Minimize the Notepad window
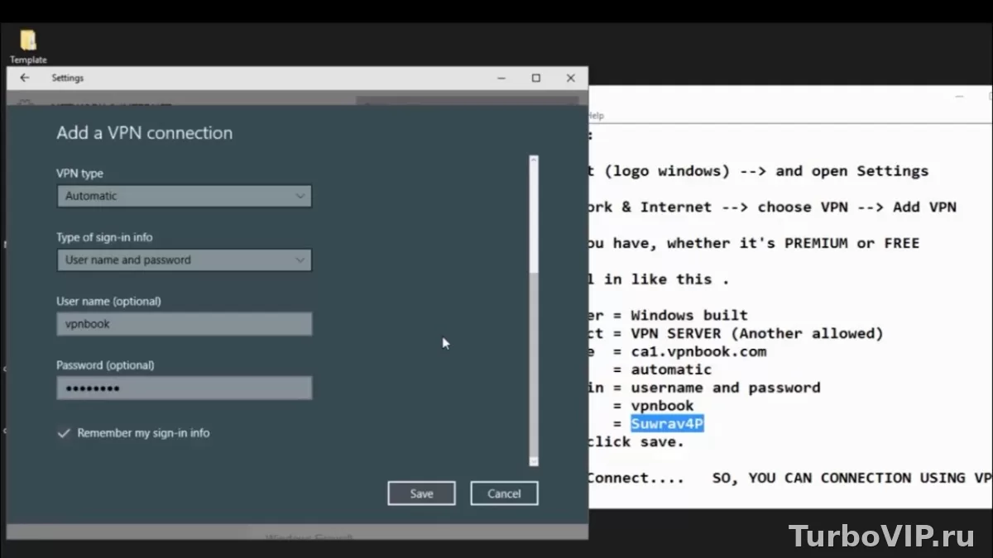The height and width of the screenshot is (558, 993). point(960,97)
